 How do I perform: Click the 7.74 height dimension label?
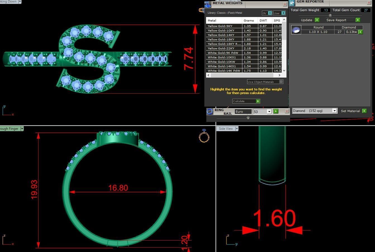pyautogui.click(x=189, y=59)
